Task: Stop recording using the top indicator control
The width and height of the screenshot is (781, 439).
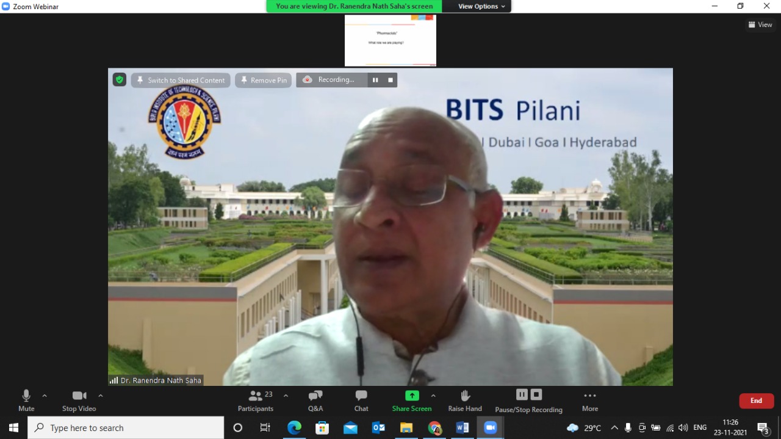Action: [390, 80]
